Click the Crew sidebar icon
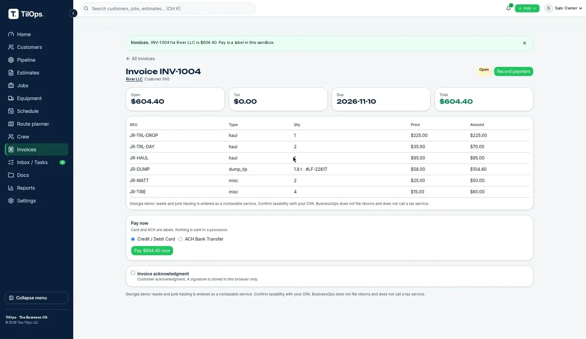Screen dimensions: 586x339 click(11, 137)
